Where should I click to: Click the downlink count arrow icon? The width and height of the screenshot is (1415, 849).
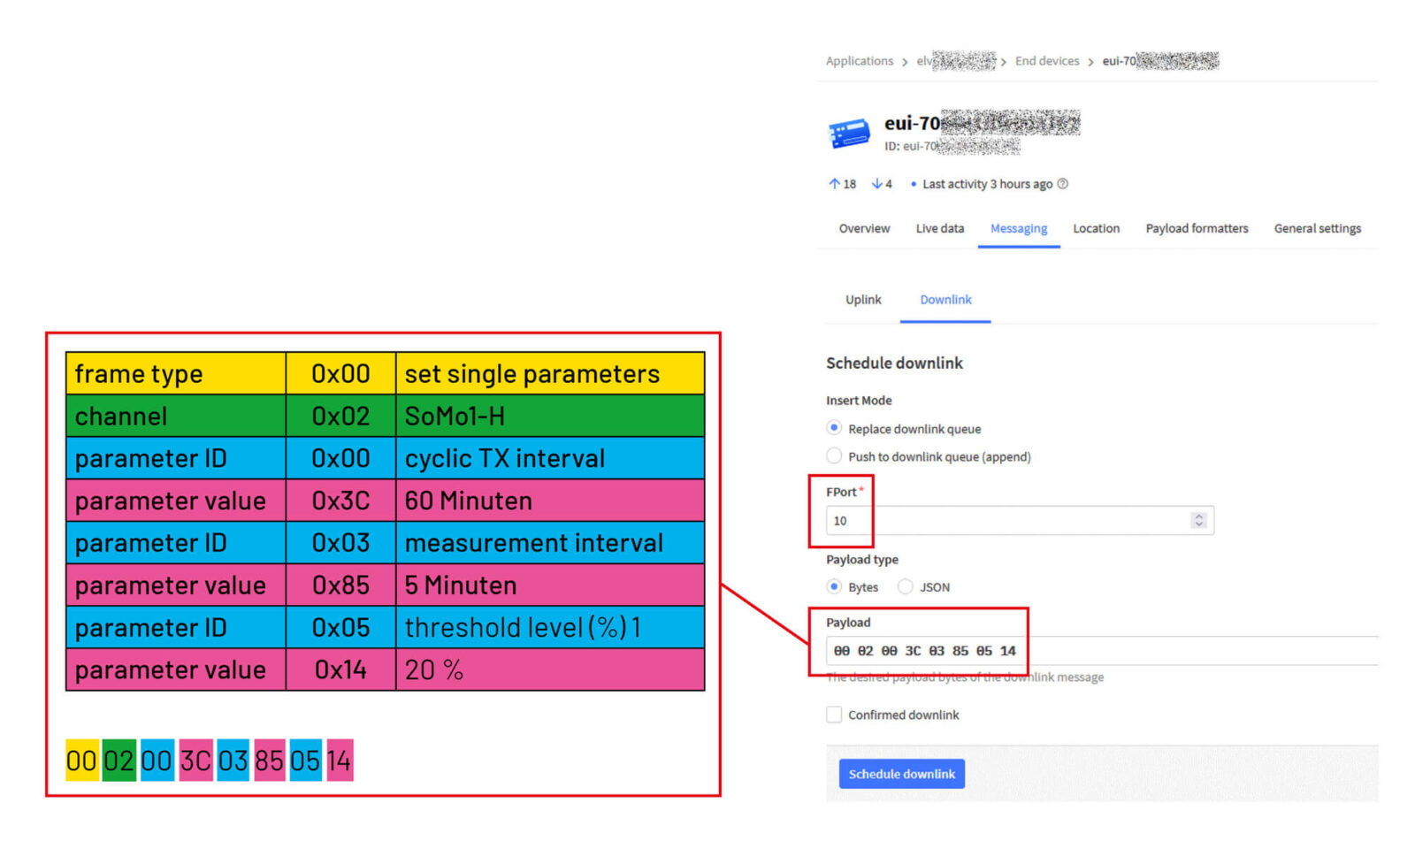point(876,184)
